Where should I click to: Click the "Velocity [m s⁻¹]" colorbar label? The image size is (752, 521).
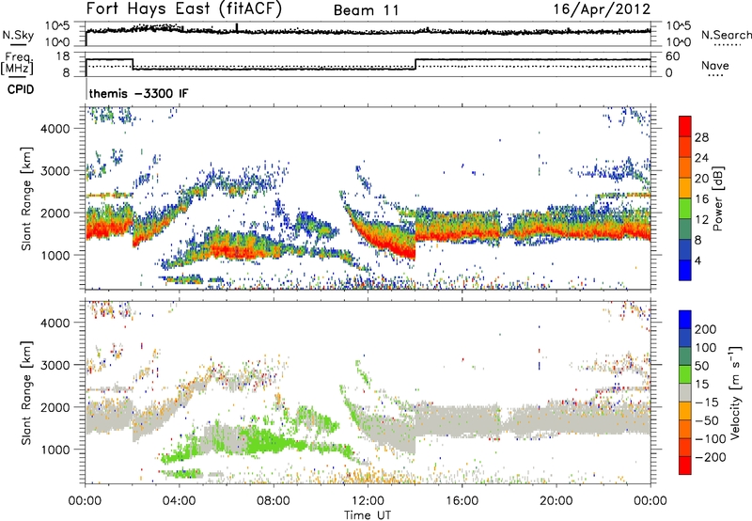[735, 392]
